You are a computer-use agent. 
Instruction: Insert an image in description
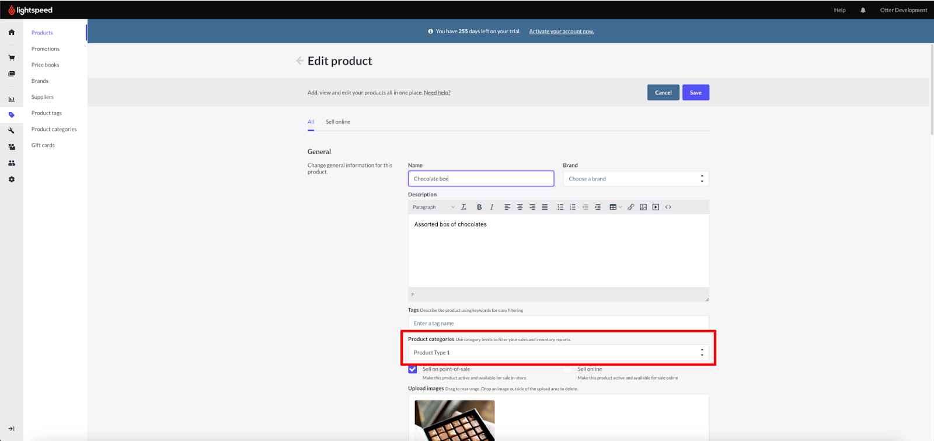[x=643, y=207]
